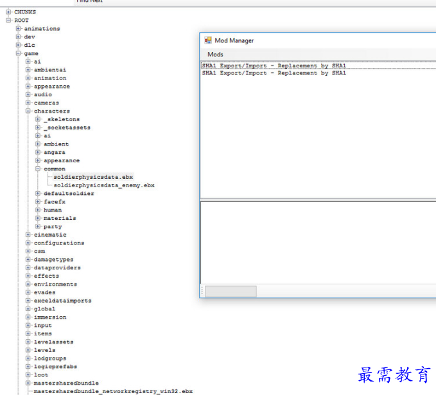Image resolution: width=436 pixels, height=395 pixels.
Task: Select the immersion folder label
Action: pos(50,317)
